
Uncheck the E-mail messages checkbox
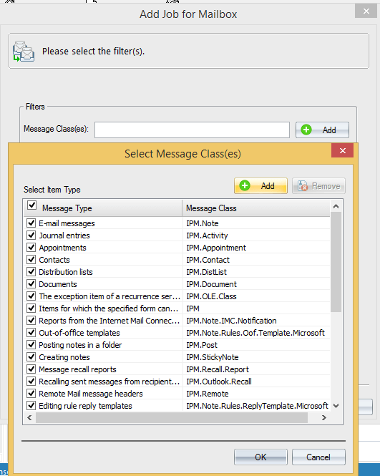point(31,223)
